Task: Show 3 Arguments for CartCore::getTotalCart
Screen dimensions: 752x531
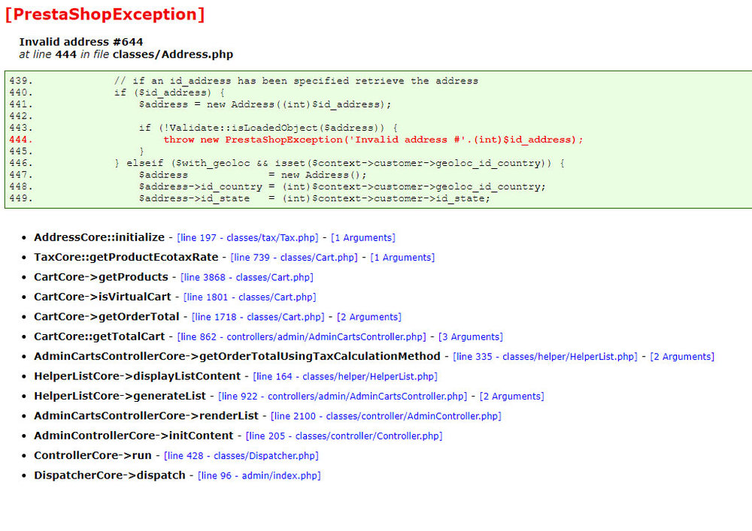Action: click(471, 337)
